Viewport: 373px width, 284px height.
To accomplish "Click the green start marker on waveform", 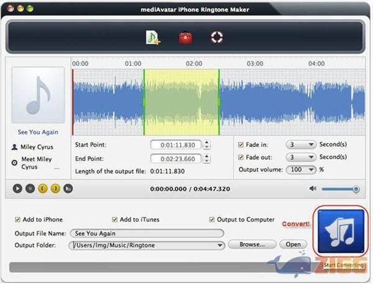I will pos(144,102).
